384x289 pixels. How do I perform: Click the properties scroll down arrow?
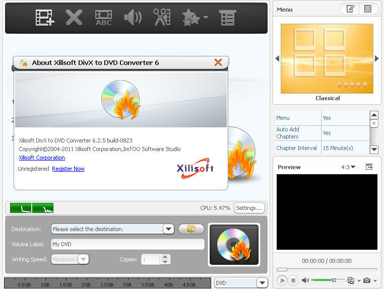click(x=374, y=149)
